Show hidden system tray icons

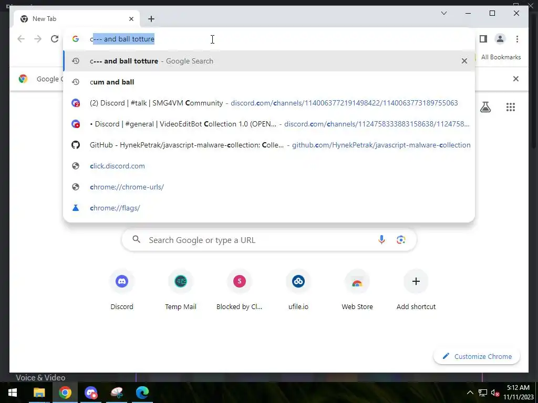pos(470,393)
